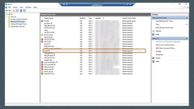The width and height of the screenshot is (194, 109).
Task: Open the Help menu in the menu bar
Action: 35,7
